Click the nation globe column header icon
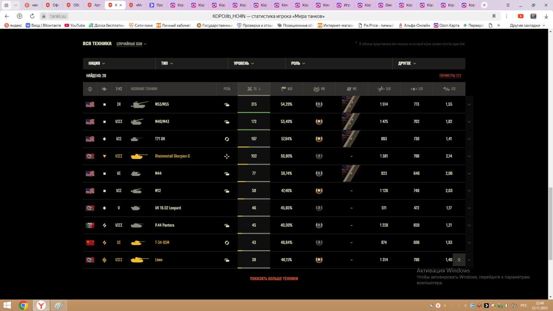This screenshot has height=311, width=553. 90,89
